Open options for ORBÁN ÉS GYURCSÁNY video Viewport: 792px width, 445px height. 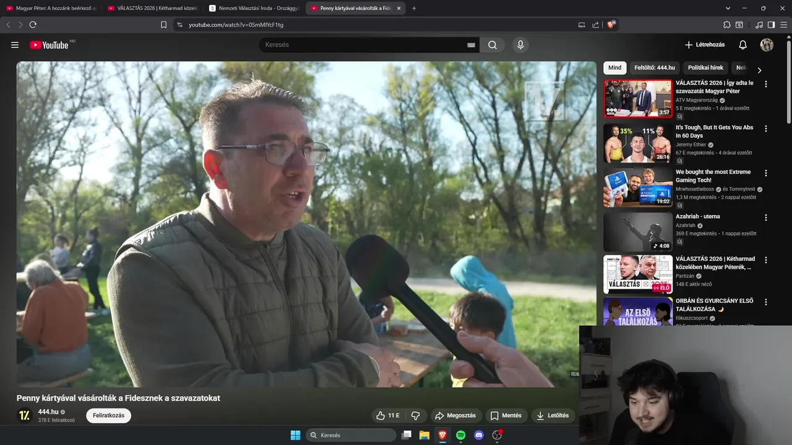pyautogui.click(x=766, y=302)
